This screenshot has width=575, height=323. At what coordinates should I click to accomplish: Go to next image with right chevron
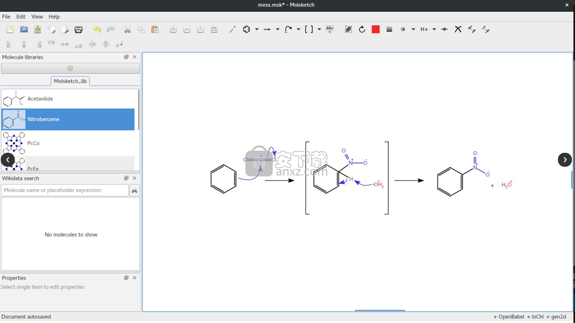[x=565, y=160]
